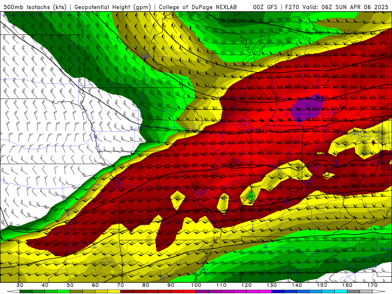
Task: Click the colorbar scale label 130
Action: coord(272,285)
